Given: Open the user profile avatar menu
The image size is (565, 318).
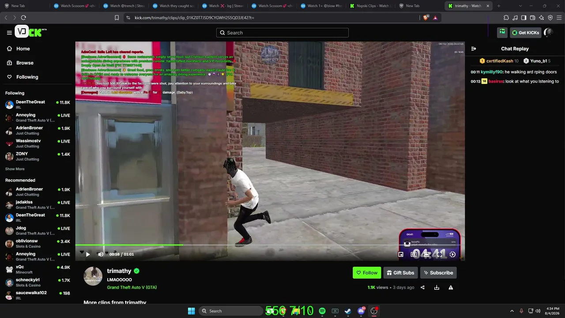Looking at the screenshot, I should coord(549,32).
